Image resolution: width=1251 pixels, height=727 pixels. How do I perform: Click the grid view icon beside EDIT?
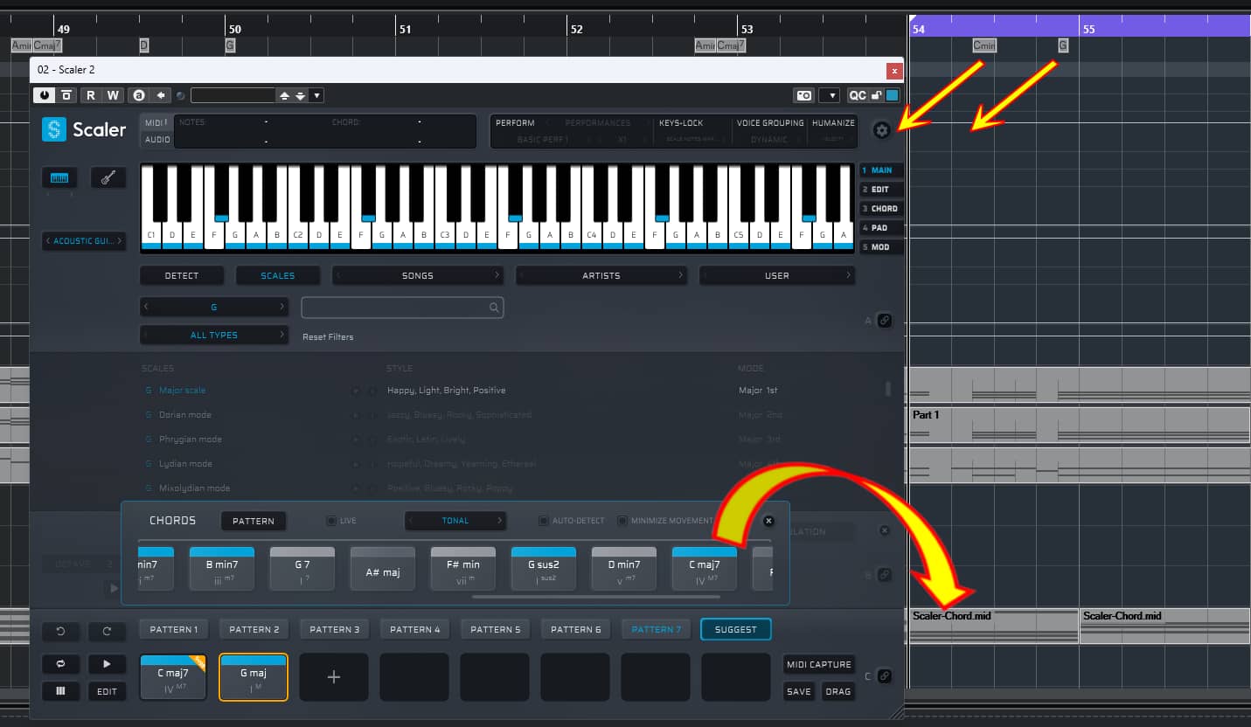coord(60,691)
